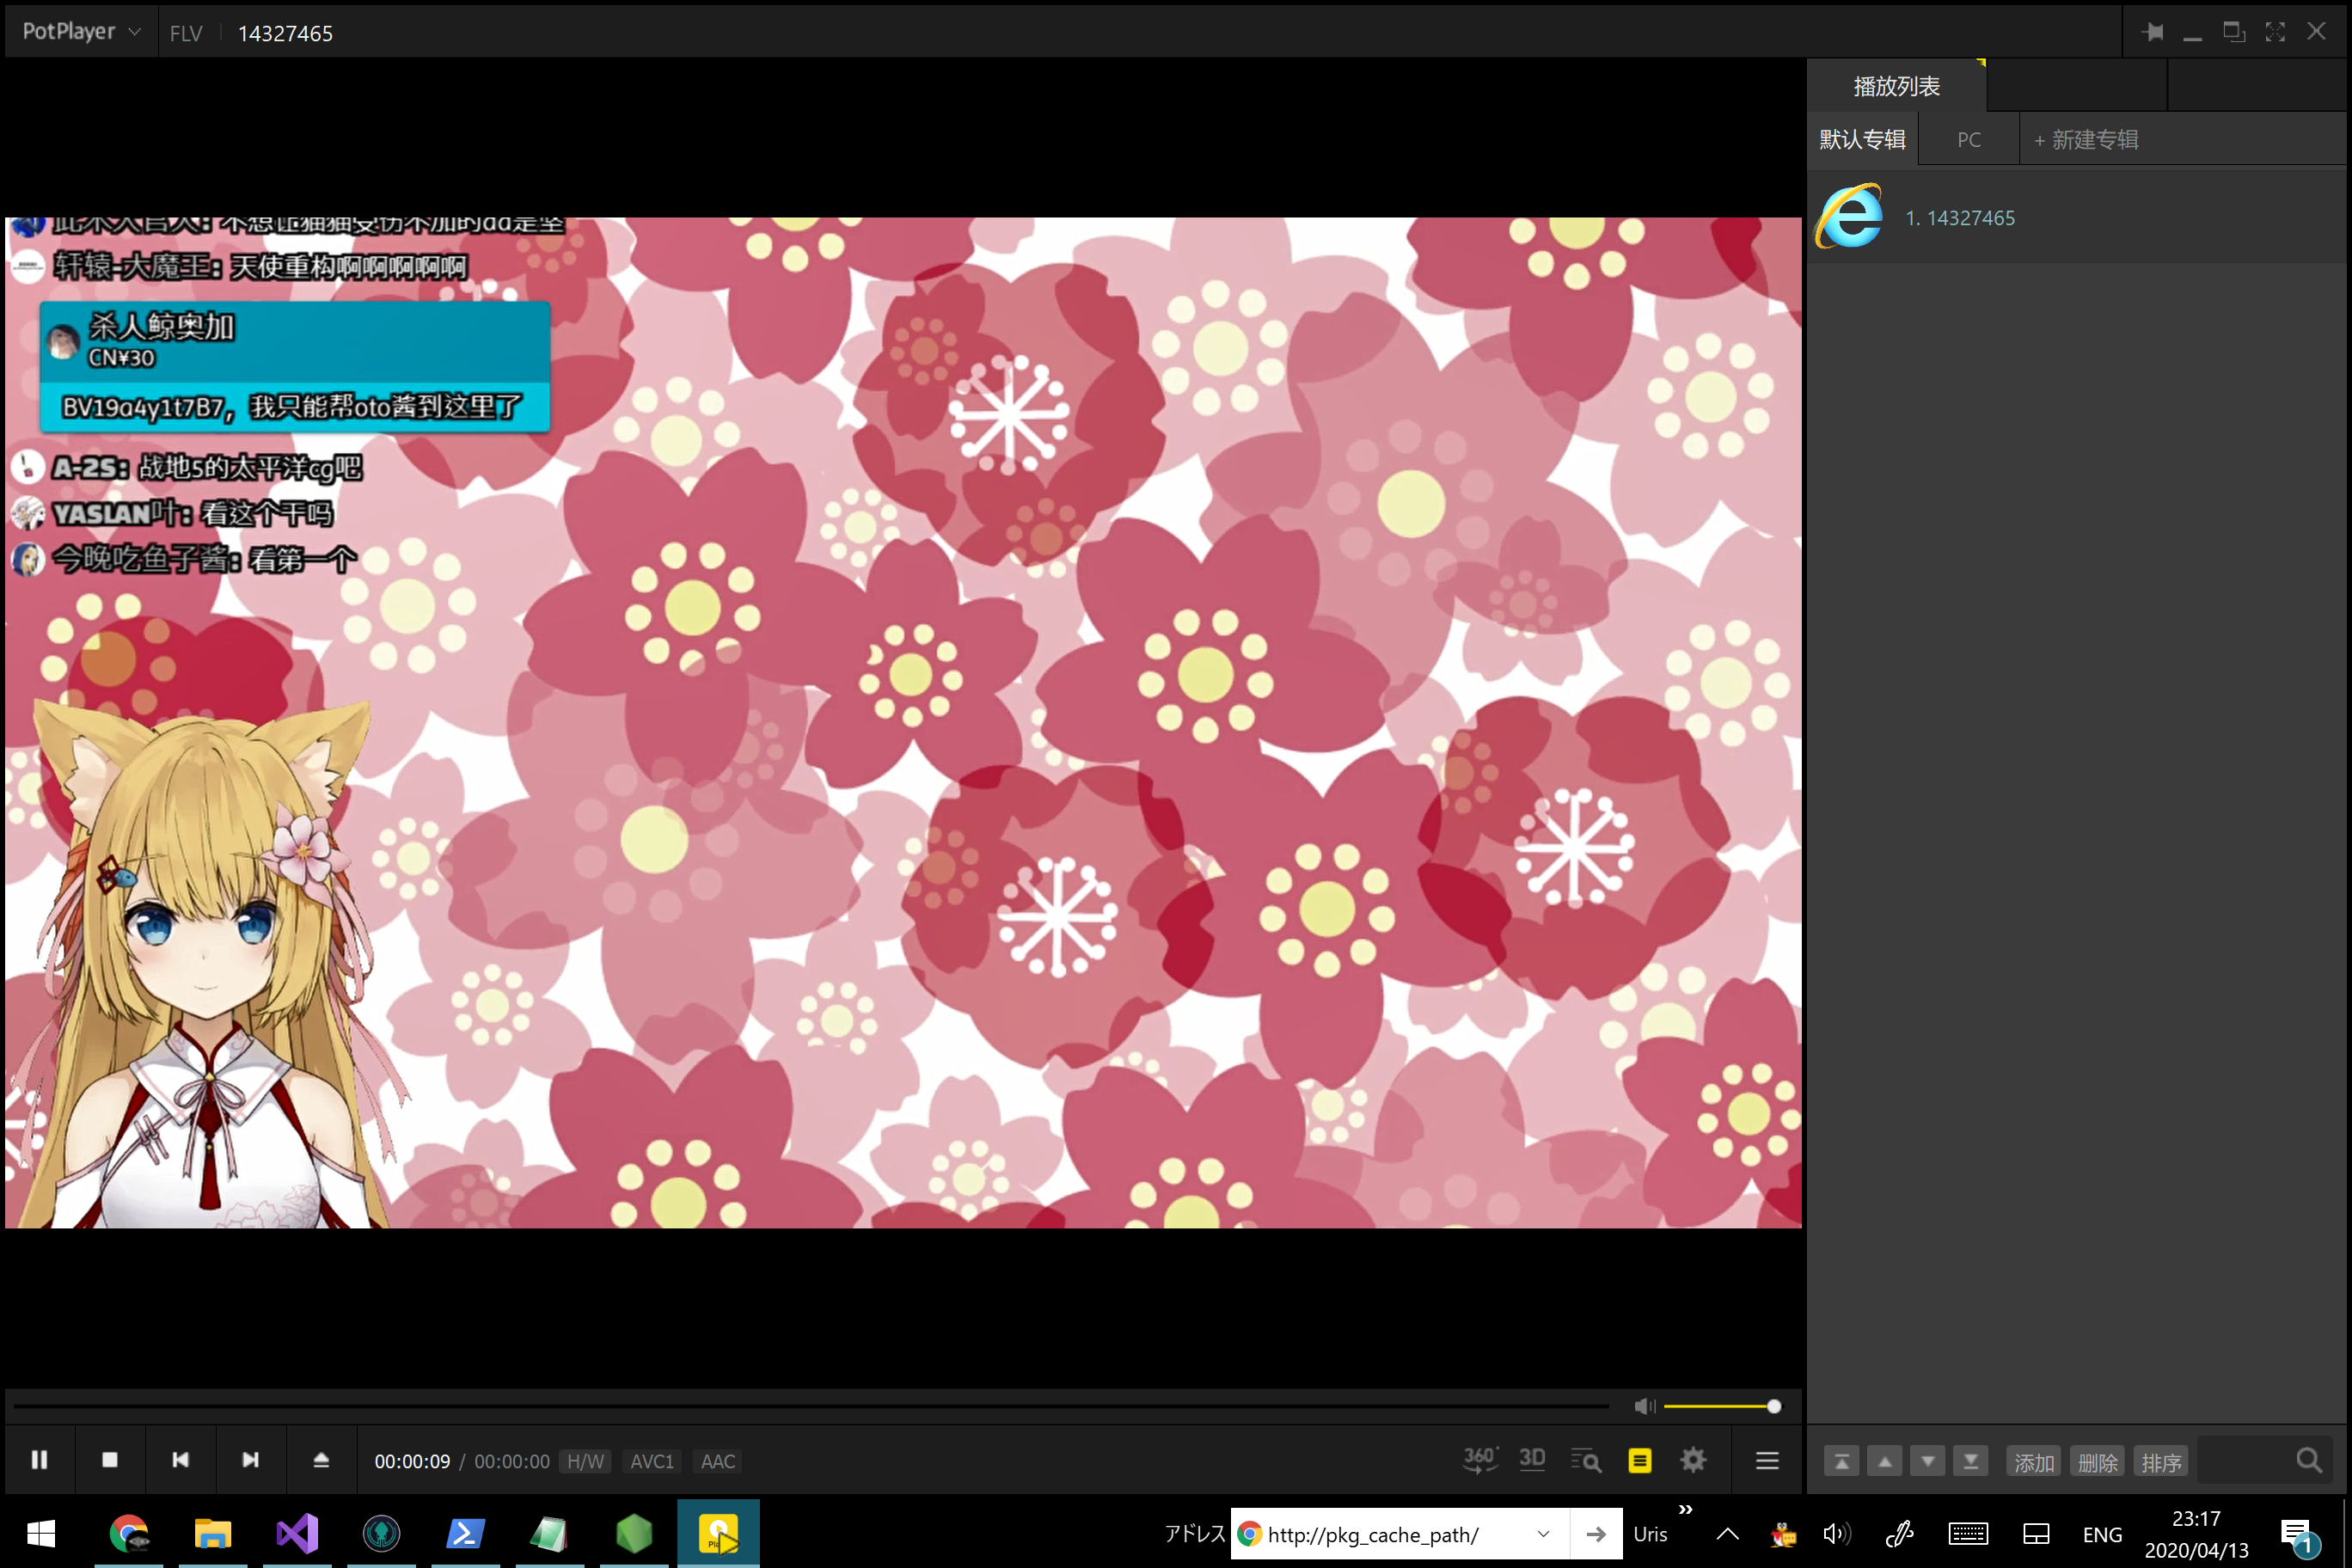Viewport: 2352px width, 1568px height.
Task: Open the control panel gear icon
Action: (1693, 1461)
